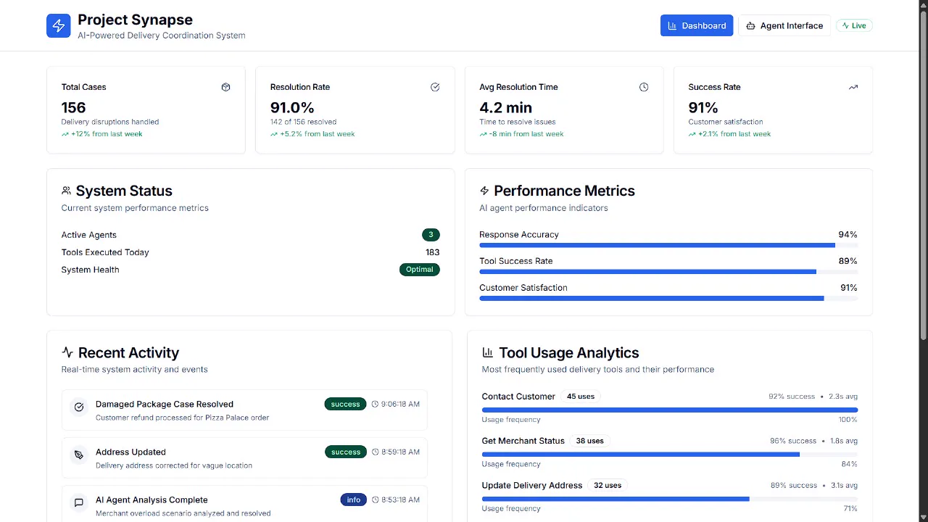Click the trend arrow beside +12% from last week

point(65,134)
